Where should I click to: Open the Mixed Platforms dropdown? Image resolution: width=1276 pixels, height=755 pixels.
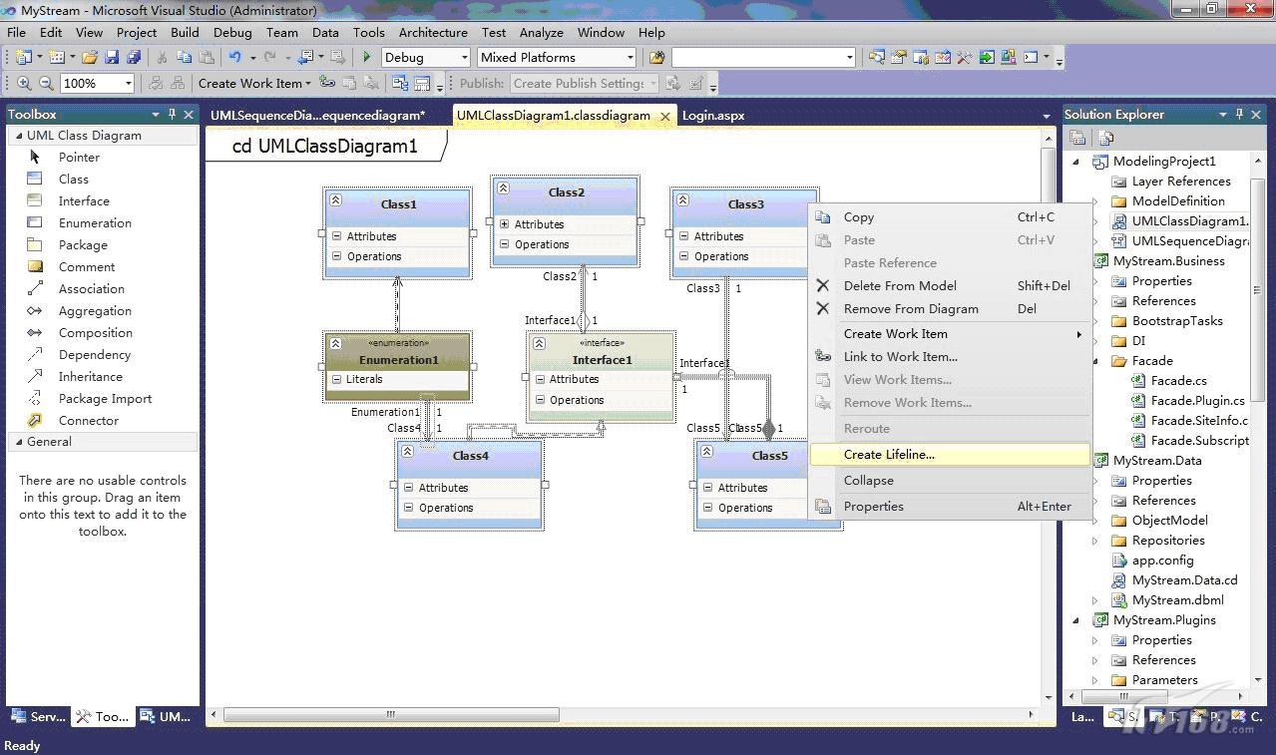[x=630, y=58]
